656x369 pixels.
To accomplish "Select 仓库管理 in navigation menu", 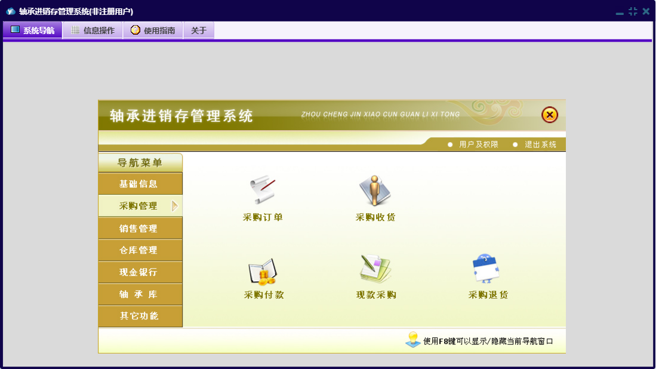I will (140, 250).
